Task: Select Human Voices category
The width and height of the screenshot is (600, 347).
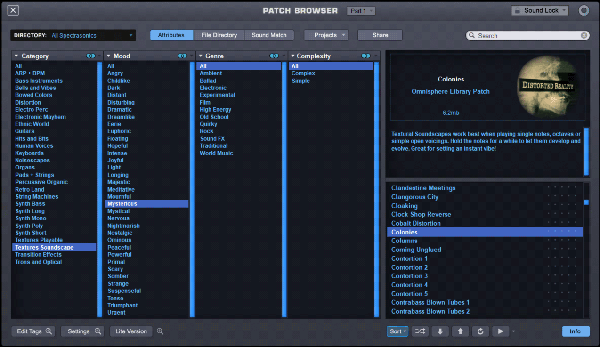Action: 34,146
